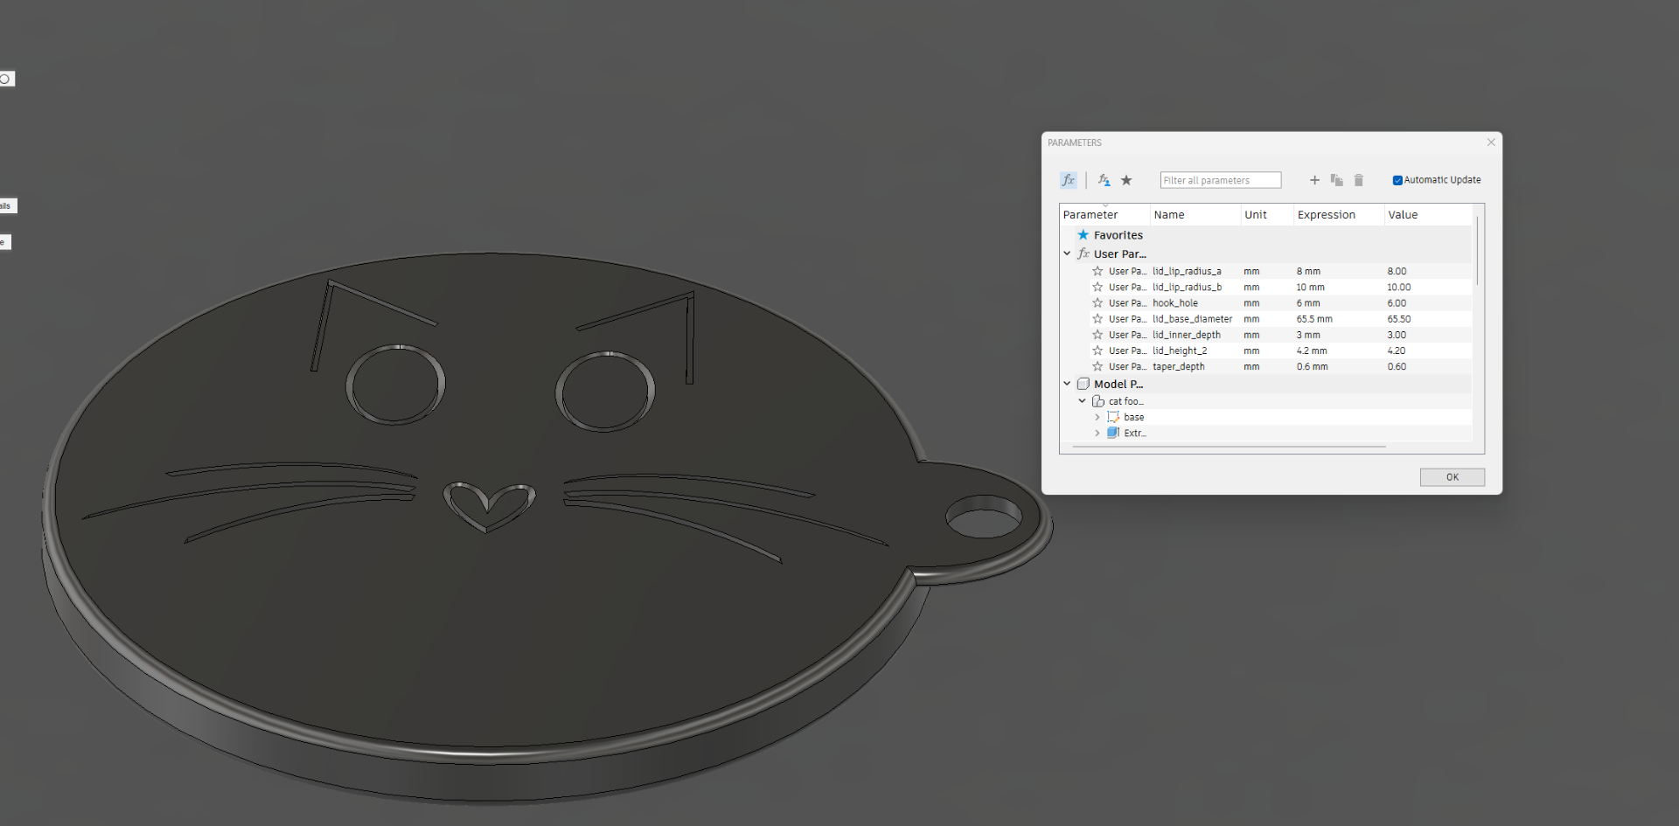
Task: Edit the 6 mm expression cell
Action: [x=1338, y=303]
